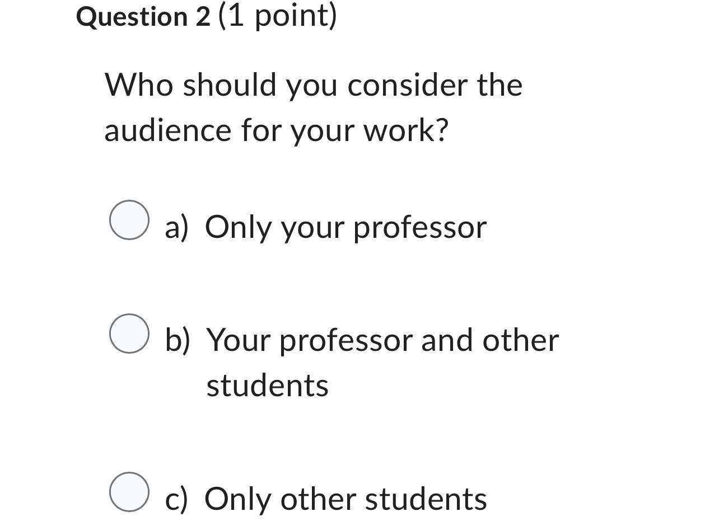Click the 'Question 2 (1 point)' heading
Viewport: 719px width, 521px height.
pyautogui.click(x=207, y=16)
